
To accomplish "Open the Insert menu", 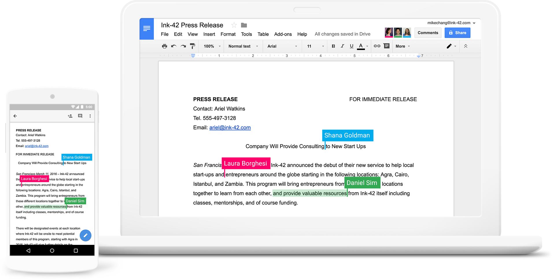I will (x=209, y=34).
